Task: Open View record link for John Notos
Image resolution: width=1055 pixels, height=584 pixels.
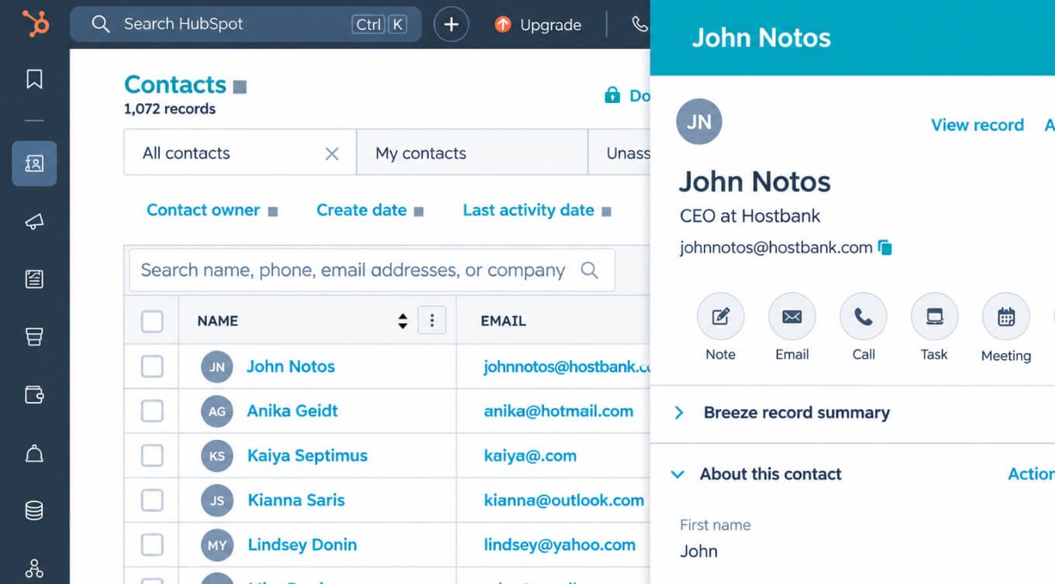Action: (x=977, y=125)
